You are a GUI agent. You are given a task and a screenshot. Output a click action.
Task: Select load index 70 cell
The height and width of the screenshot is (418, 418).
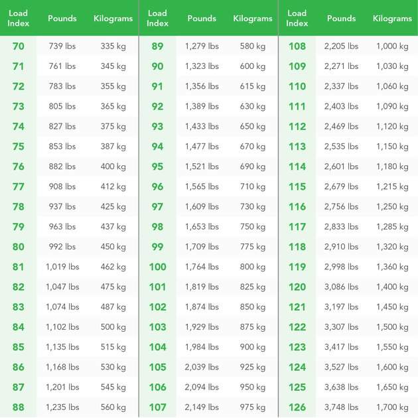(x=18, y=46)
